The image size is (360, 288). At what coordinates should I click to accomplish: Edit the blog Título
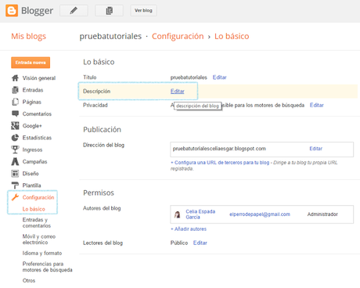click(x=219, y=77)
